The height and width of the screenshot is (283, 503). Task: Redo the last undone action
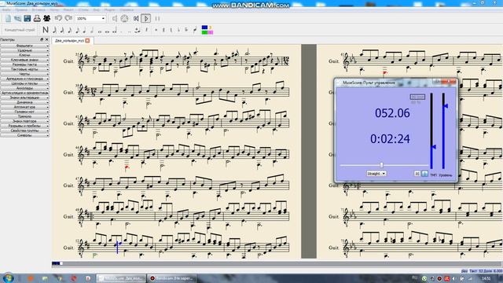(68, 18)
